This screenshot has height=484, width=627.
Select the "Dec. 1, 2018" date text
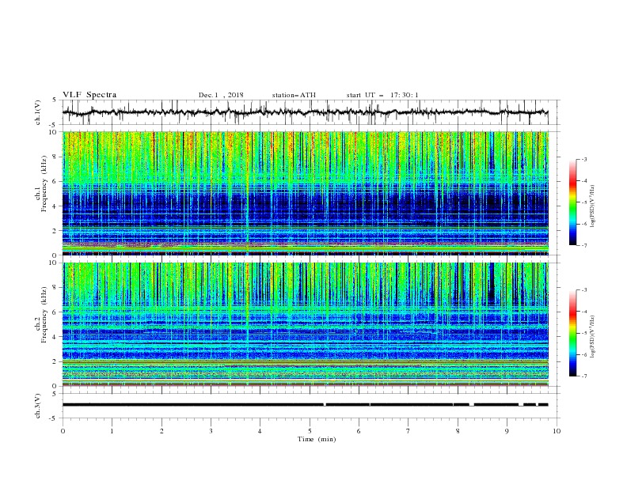[221, 95]
